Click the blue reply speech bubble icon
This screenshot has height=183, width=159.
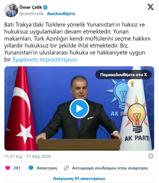[x=31, y=168]
